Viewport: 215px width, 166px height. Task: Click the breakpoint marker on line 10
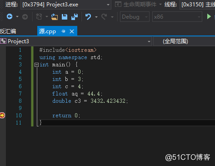(x=2, y=116)
